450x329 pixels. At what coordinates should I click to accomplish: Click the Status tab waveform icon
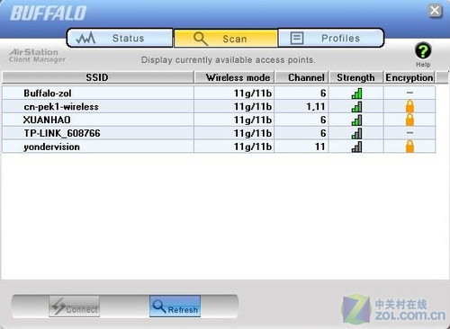(85, 38)
